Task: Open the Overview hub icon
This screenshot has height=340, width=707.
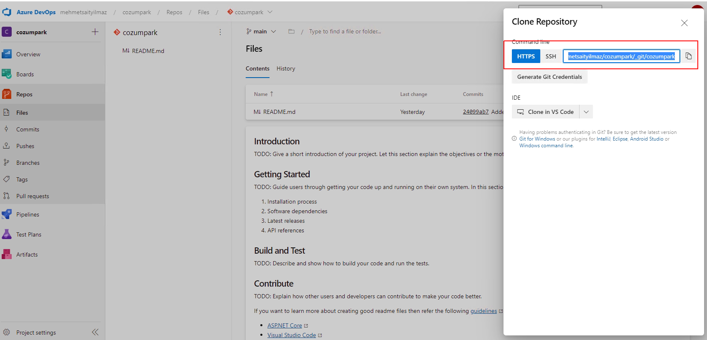Action: pyautogui.click(x=7, y=54)
